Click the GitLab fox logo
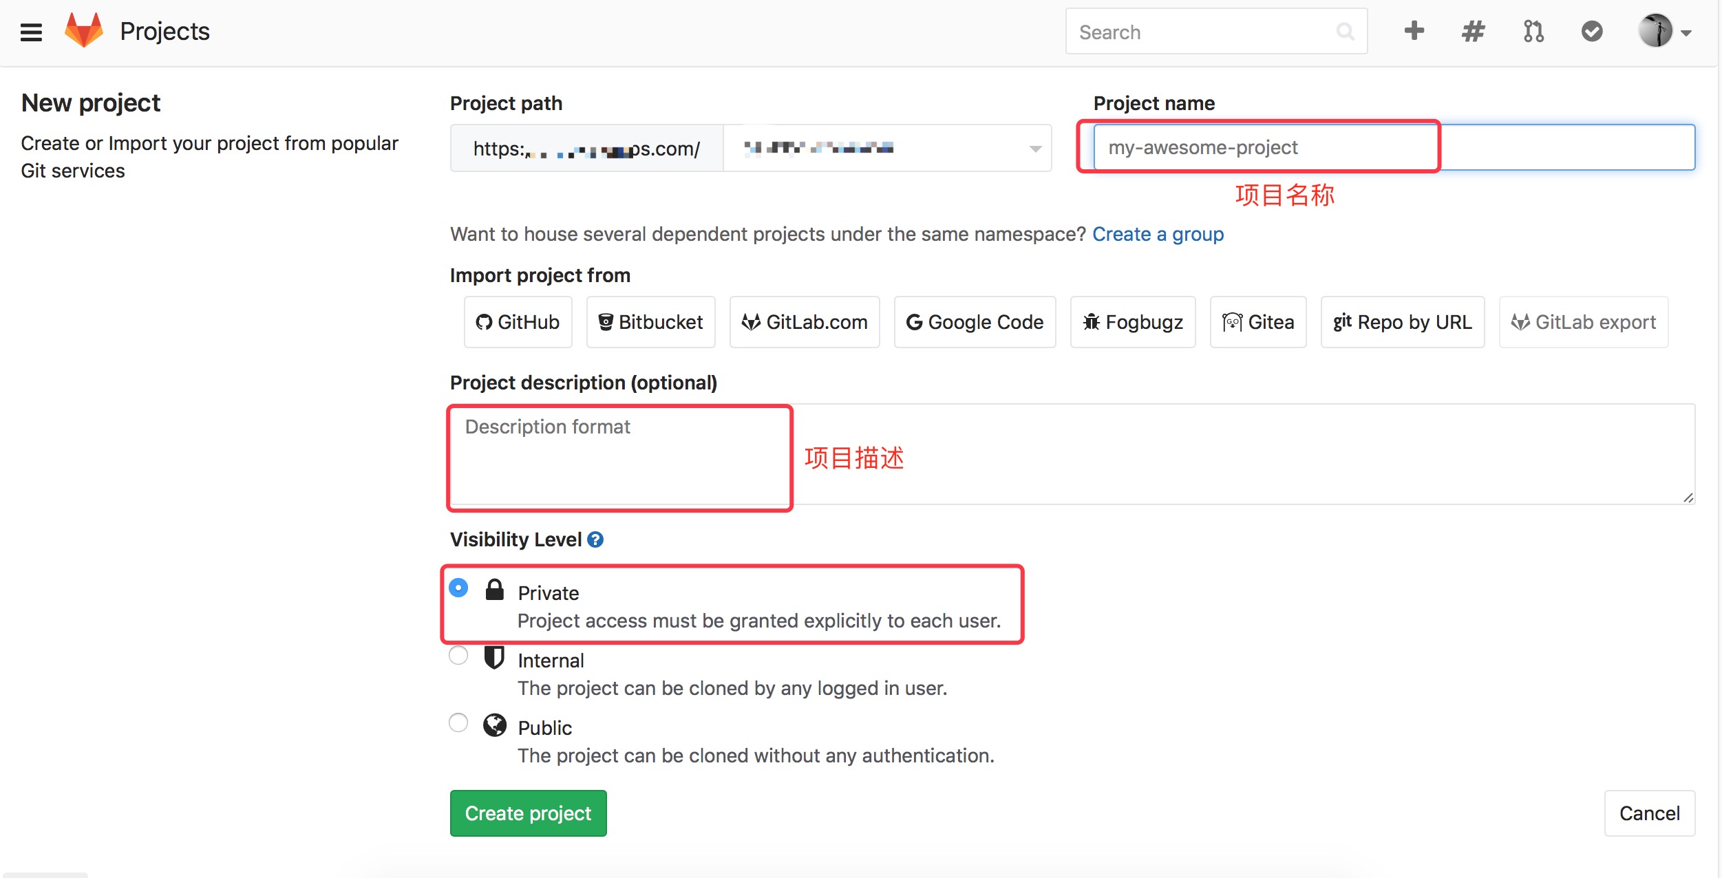Screen dimensions: 1722x878 click(84, 30)
